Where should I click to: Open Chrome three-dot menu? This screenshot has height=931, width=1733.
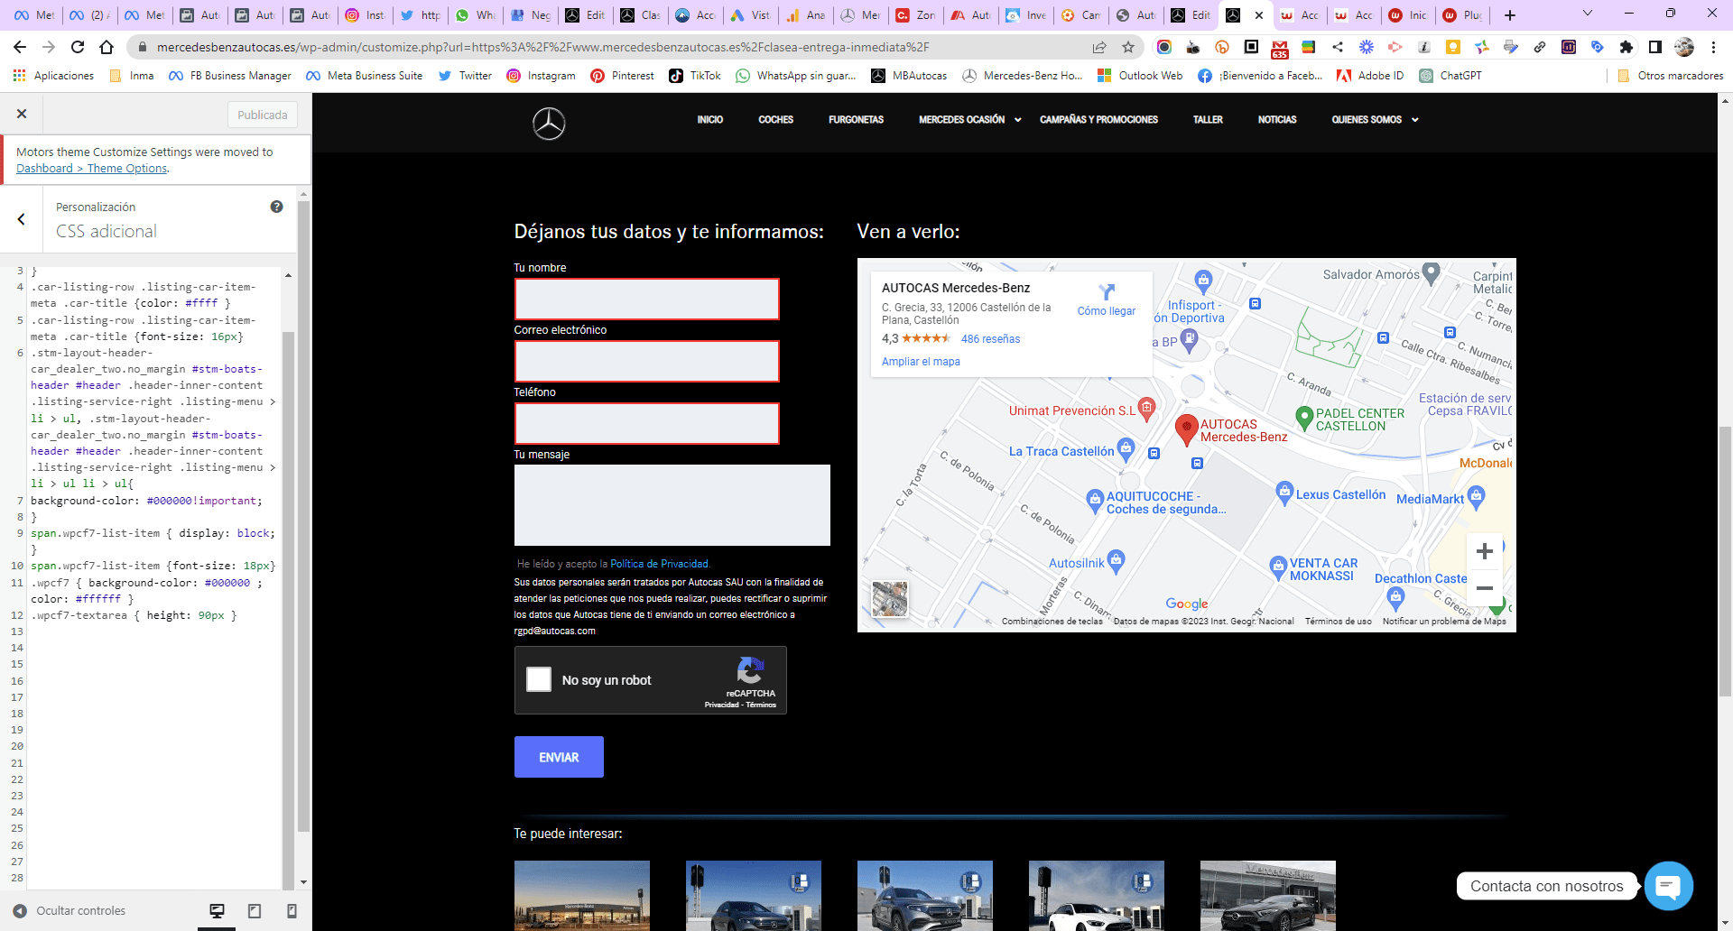click(1713, 47)
